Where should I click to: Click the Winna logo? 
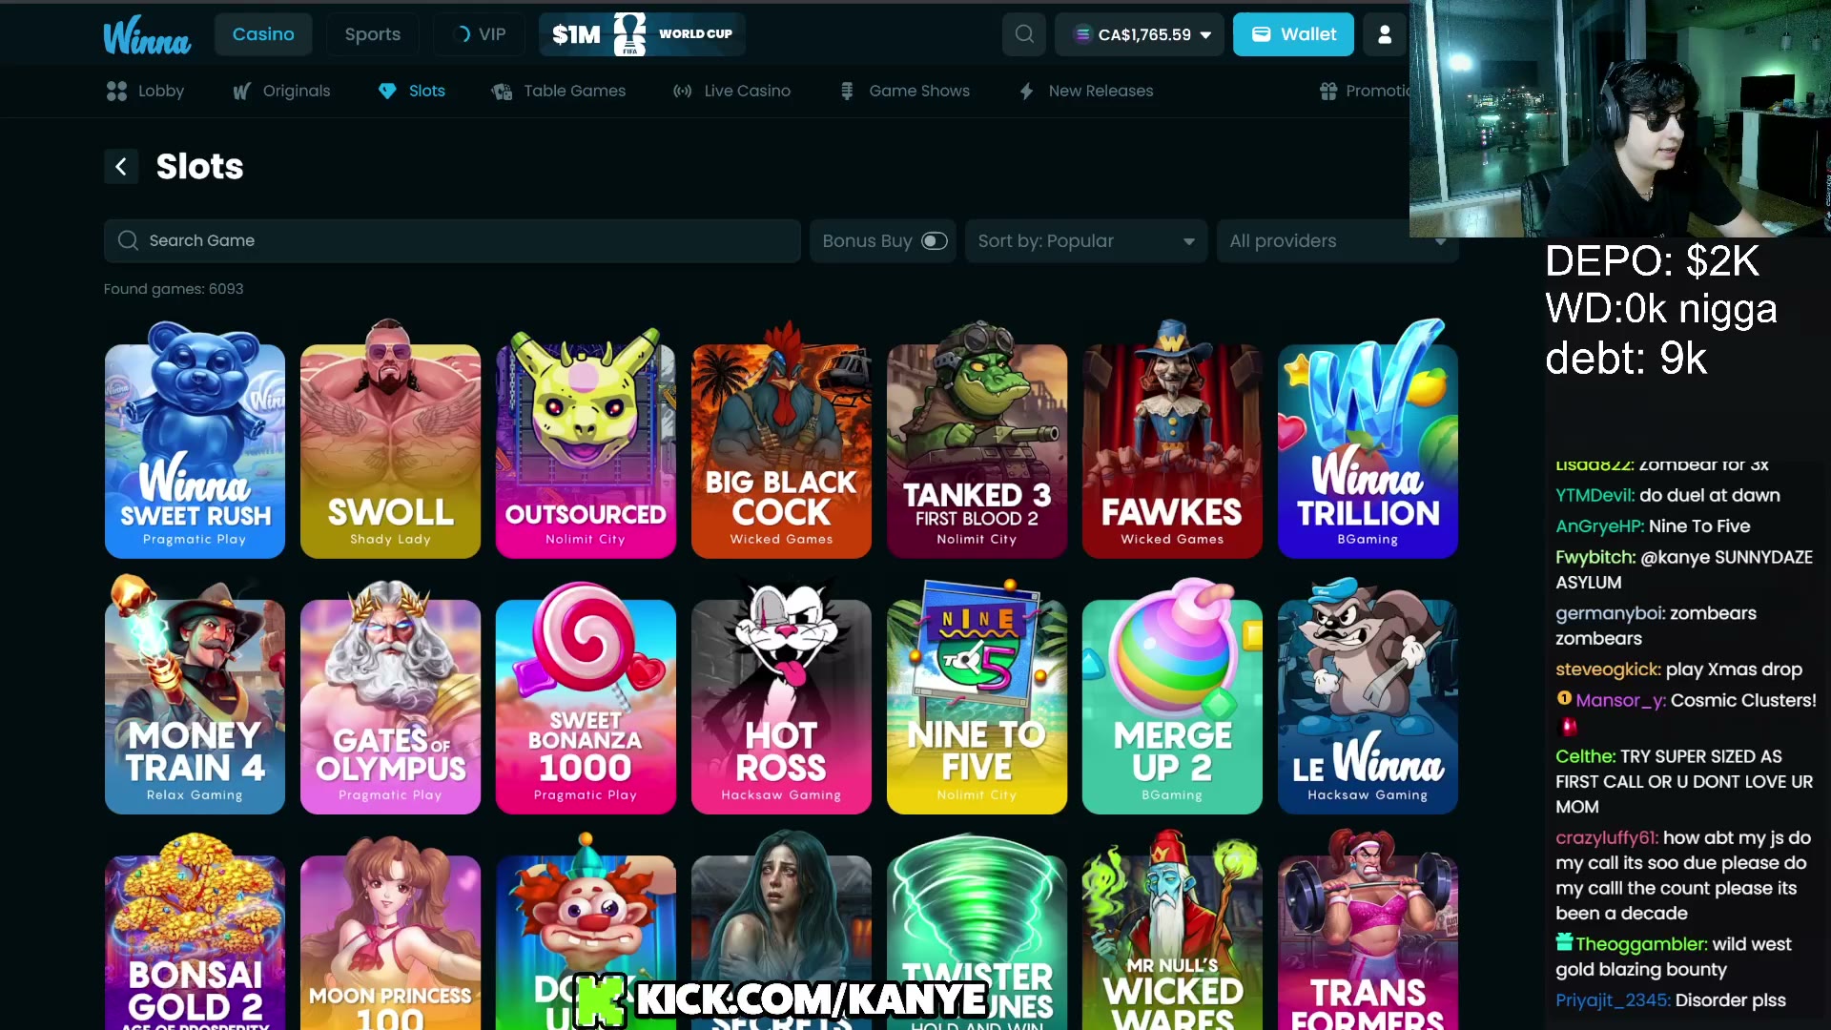pyautogui.click(x=147, y=35)
